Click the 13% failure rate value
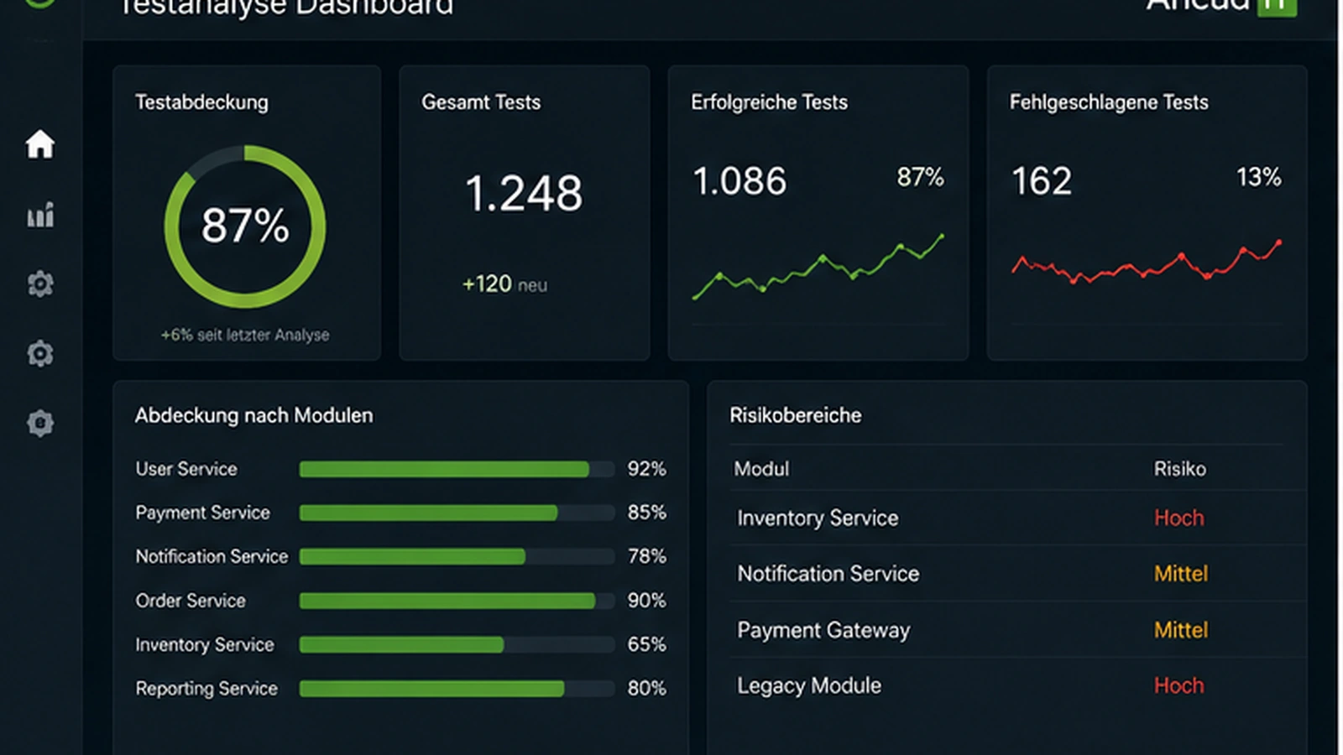1343x755 pixels. [1258, 177]
